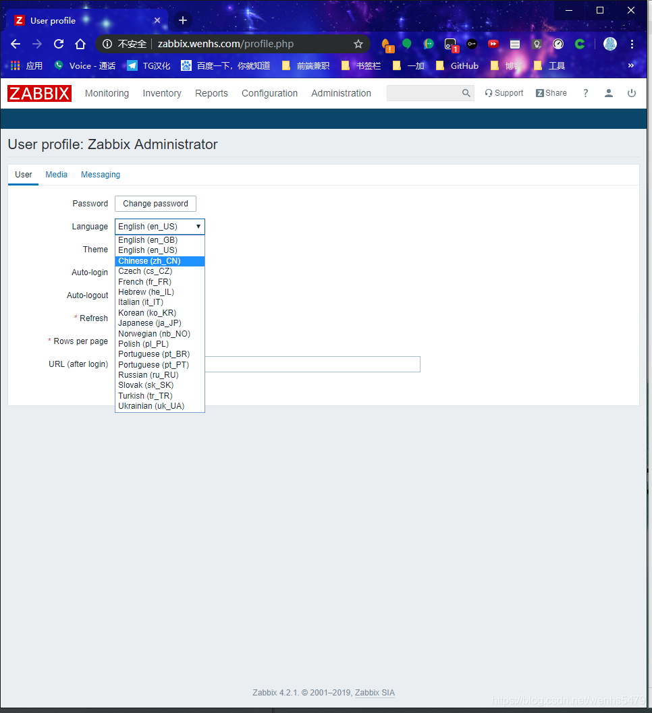
Task: Pick Italian (it_IT) language option
Action: [160, 302]
